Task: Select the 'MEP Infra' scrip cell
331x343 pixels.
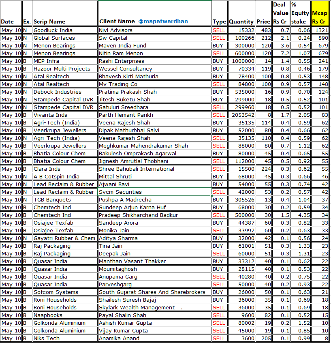Action: click(x=65, y=61)
